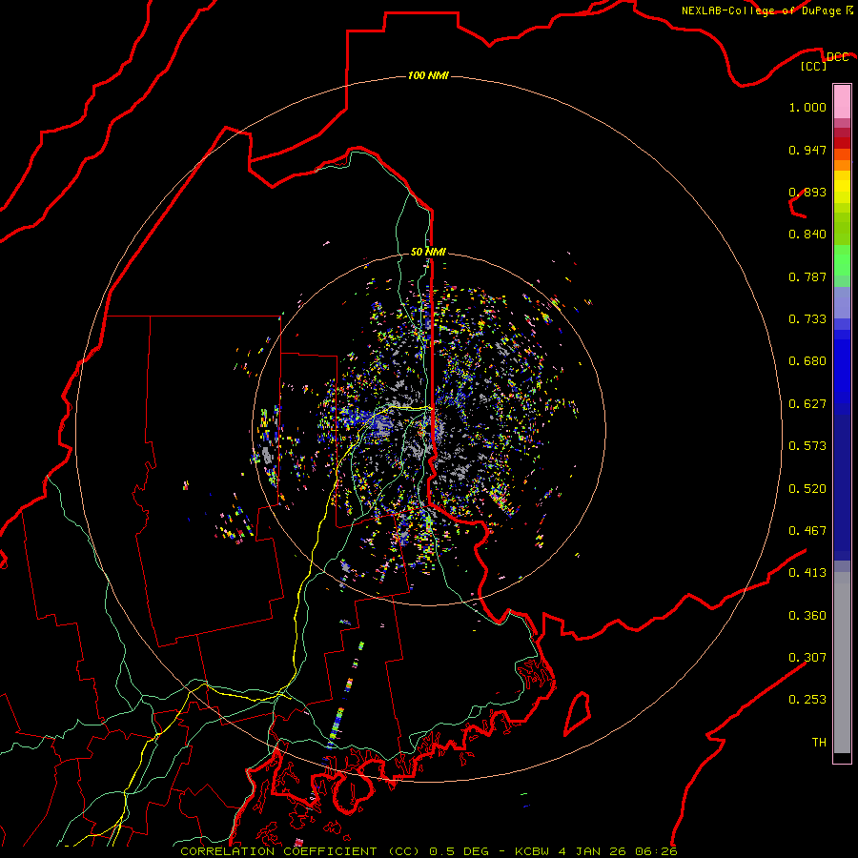Click the 0.733 legend value
The width and height of the screenshot is (858, 858).
click(x=807, y=319)
